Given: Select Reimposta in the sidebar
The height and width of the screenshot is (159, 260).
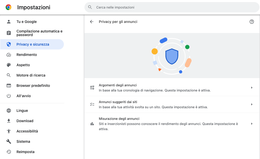Looking at the screenshot, I should tap(25, 152).
